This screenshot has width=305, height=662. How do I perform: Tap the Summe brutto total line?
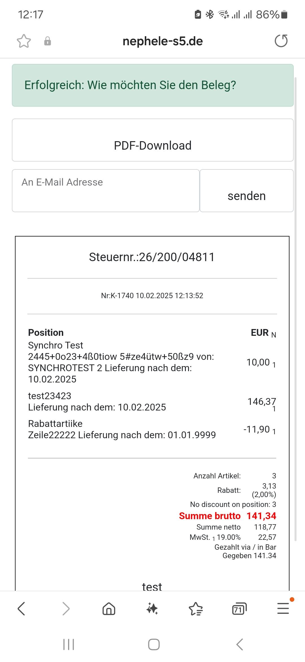[x=227, y=516]
